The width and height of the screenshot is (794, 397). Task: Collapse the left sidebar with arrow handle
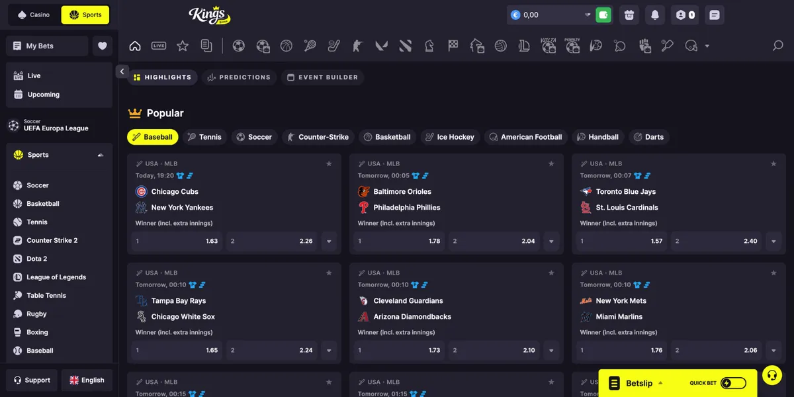coord(122,71)
